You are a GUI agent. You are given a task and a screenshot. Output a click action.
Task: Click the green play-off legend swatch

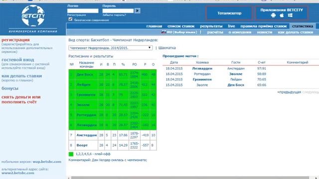(x=71, y=154)
